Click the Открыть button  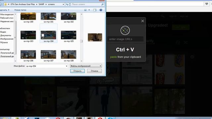pos(78,71)
